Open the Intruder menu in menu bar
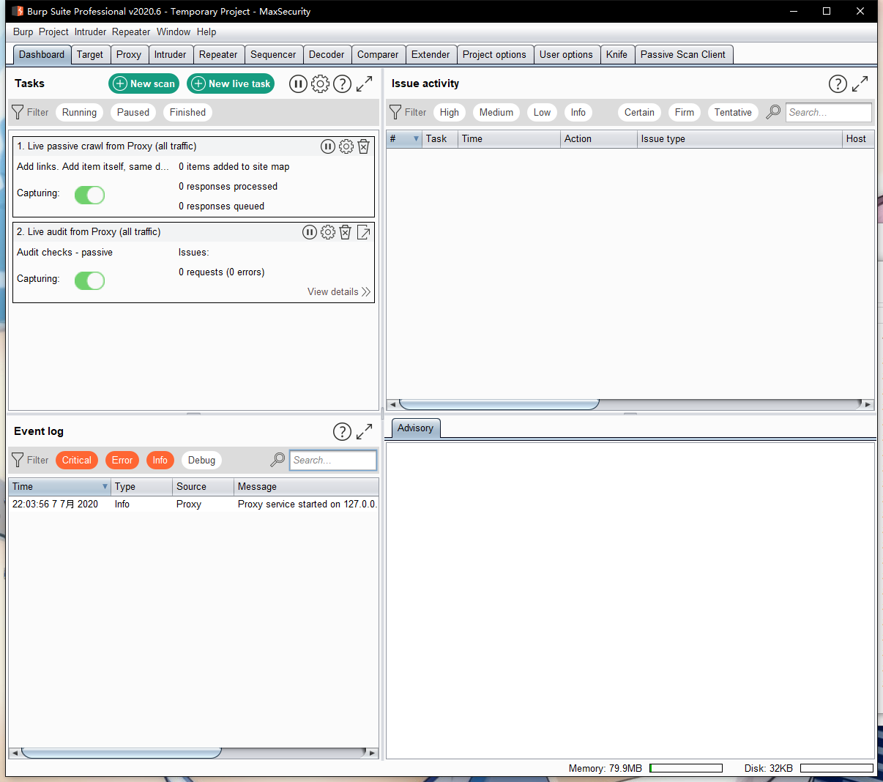The height and width of the screenshot is (782, 883). (90, 31)
